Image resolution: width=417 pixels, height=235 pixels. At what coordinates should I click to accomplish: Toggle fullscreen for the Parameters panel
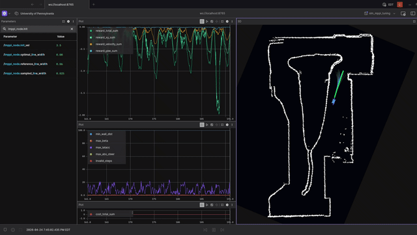click(x=63, y=22)
